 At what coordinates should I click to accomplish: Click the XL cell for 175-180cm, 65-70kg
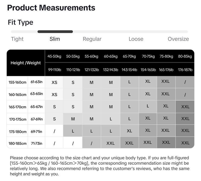pos(129,131)
